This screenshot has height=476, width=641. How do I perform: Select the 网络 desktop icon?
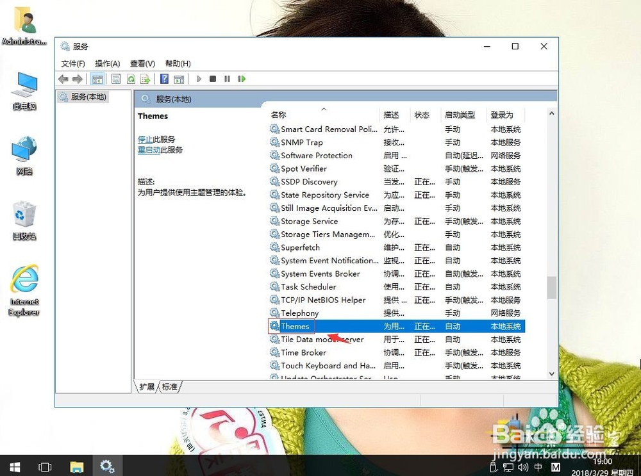[24, 156]
